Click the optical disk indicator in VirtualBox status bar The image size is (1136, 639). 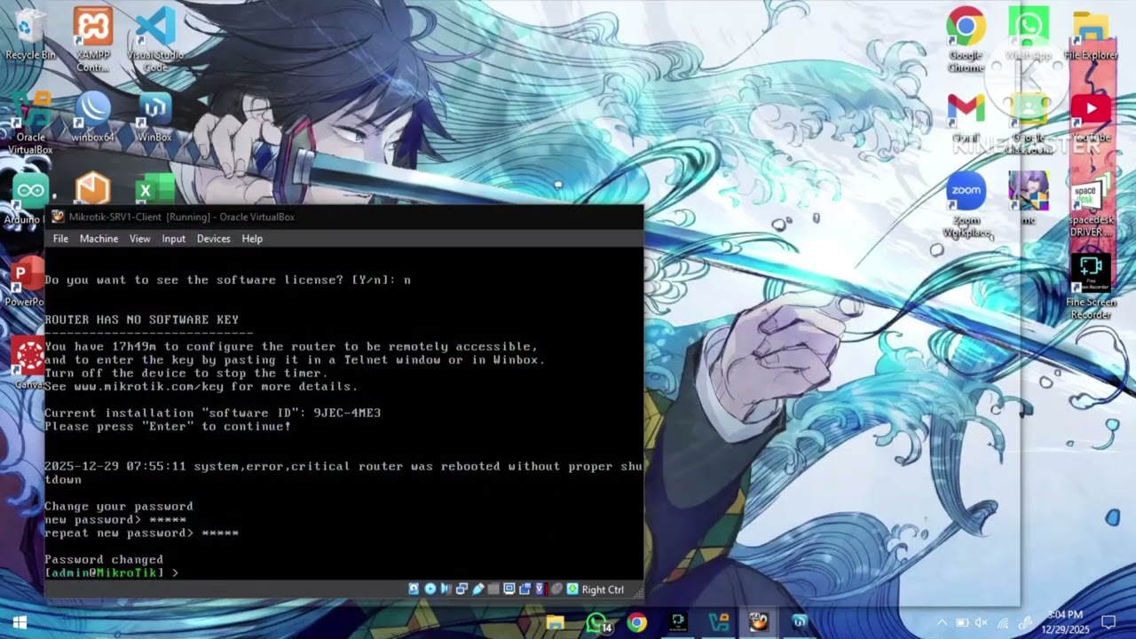430,589
